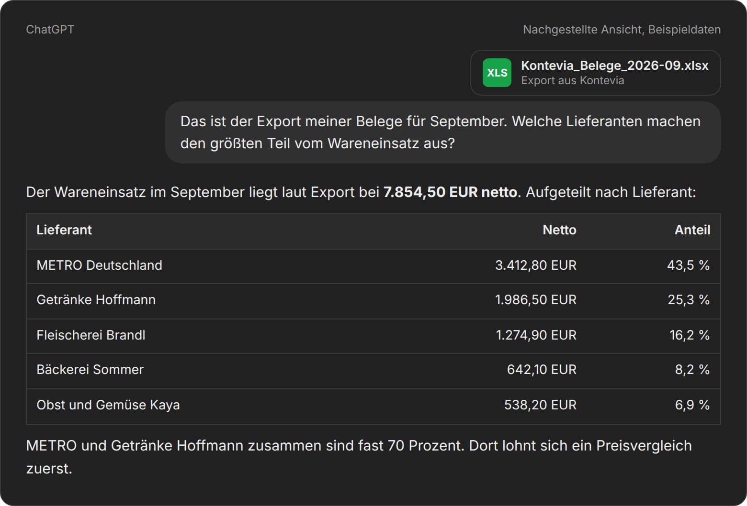Click the ChatGPT label at the top
The image size is (747, 506).
pos(50,30)
